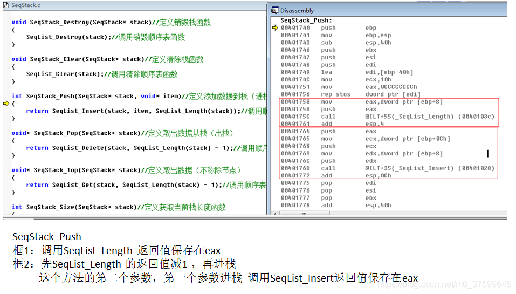
Task: Click the SeqStack_Clear function definition line
Action: coord(108,59)
